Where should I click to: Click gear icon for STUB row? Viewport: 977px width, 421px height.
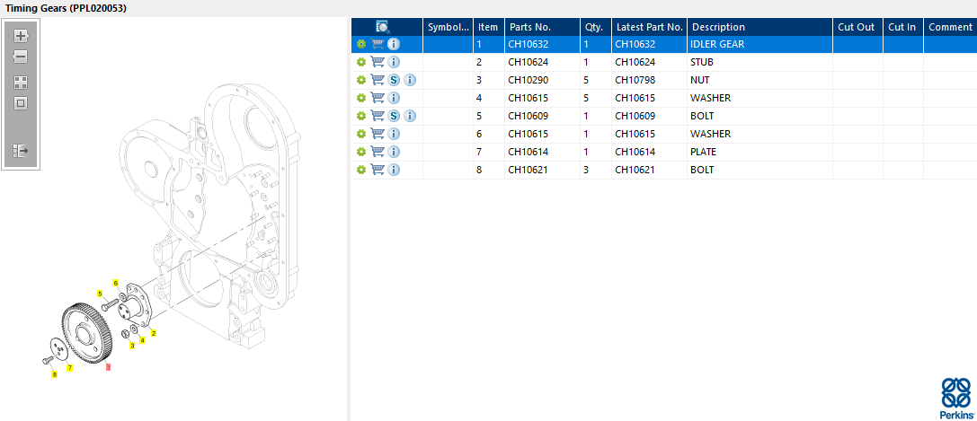tap(360, 62)
